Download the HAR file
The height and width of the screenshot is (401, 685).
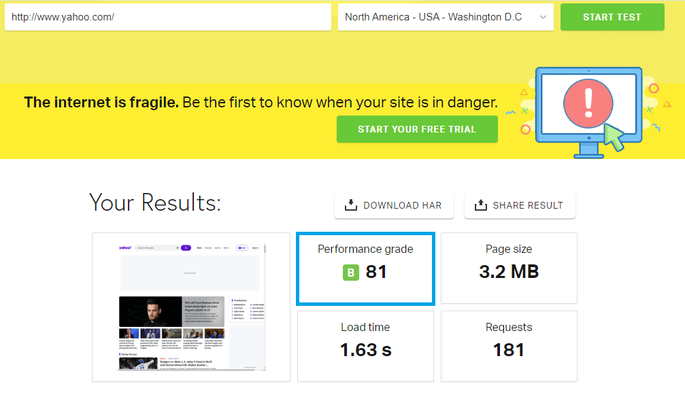point(394,205)
